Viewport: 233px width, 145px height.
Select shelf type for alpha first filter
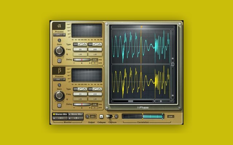click(80, 44)
